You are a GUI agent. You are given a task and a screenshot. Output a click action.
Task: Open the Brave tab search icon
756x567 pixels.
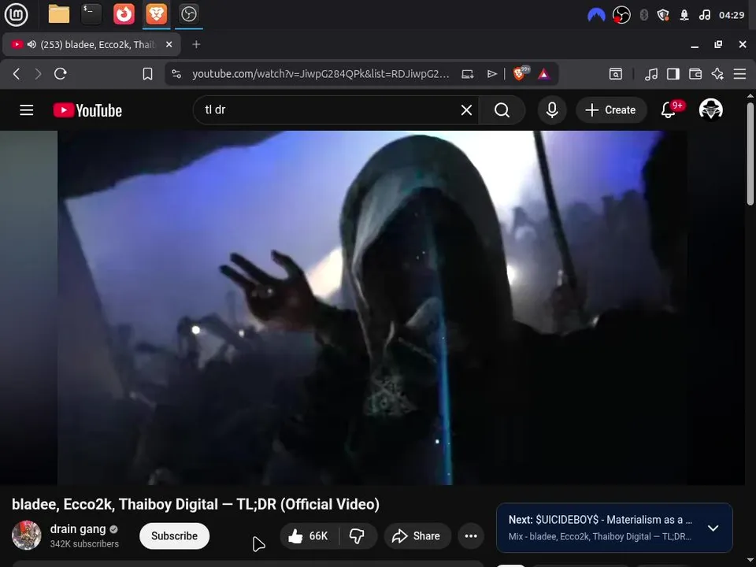615,74
